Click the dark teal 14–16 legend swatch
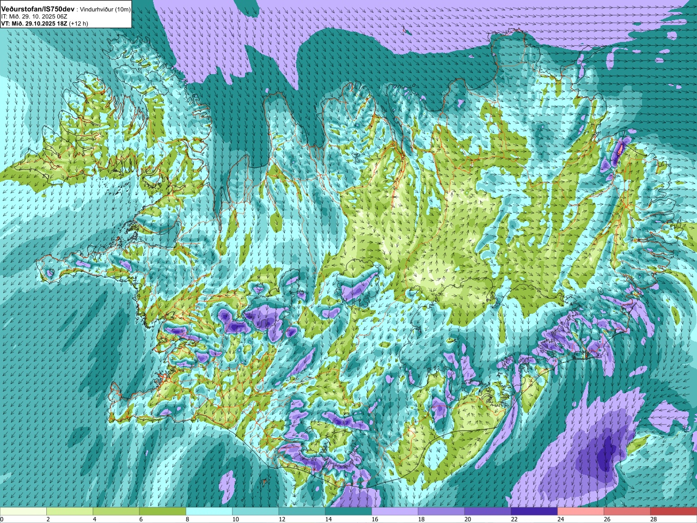 (x=348, y=512)
